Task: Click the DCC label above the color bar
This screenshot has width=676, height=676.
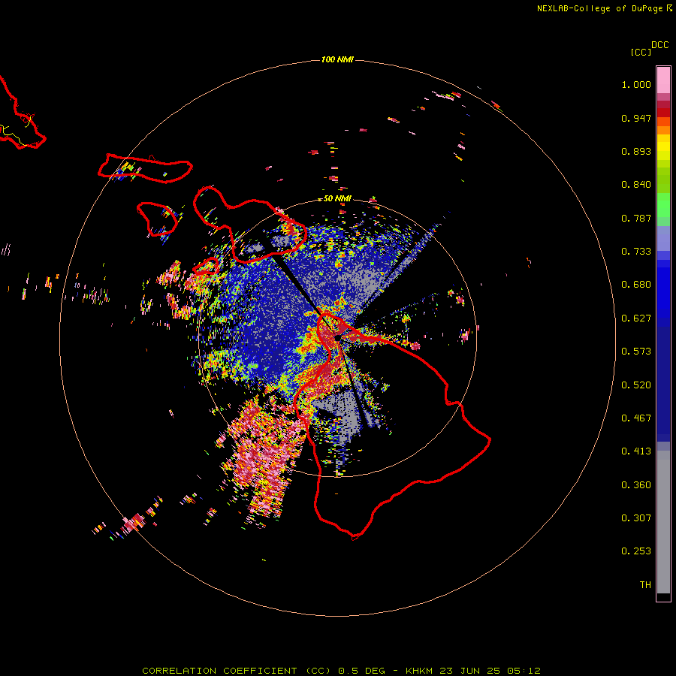Action: coord(660,45)
